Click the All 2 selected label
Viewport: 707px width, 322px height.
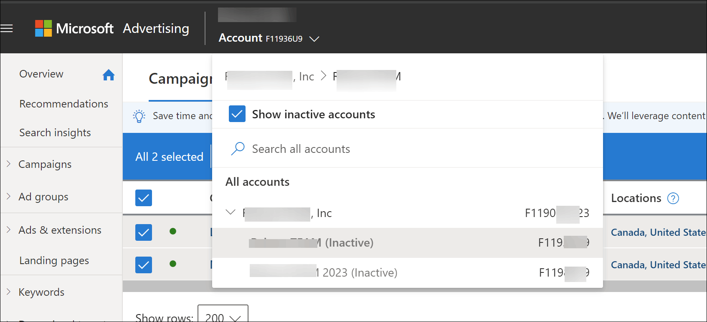point(169,157)
